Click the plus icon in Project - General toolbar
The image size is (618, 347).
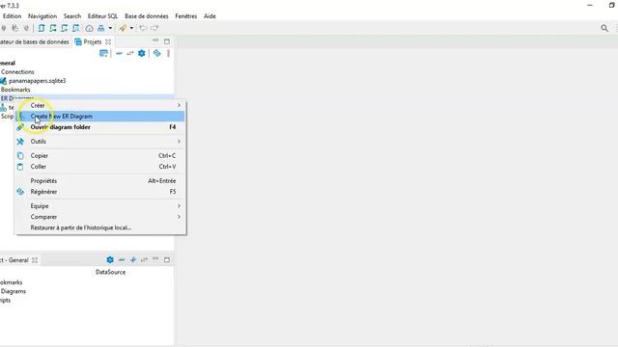click(x=133, y=259)
